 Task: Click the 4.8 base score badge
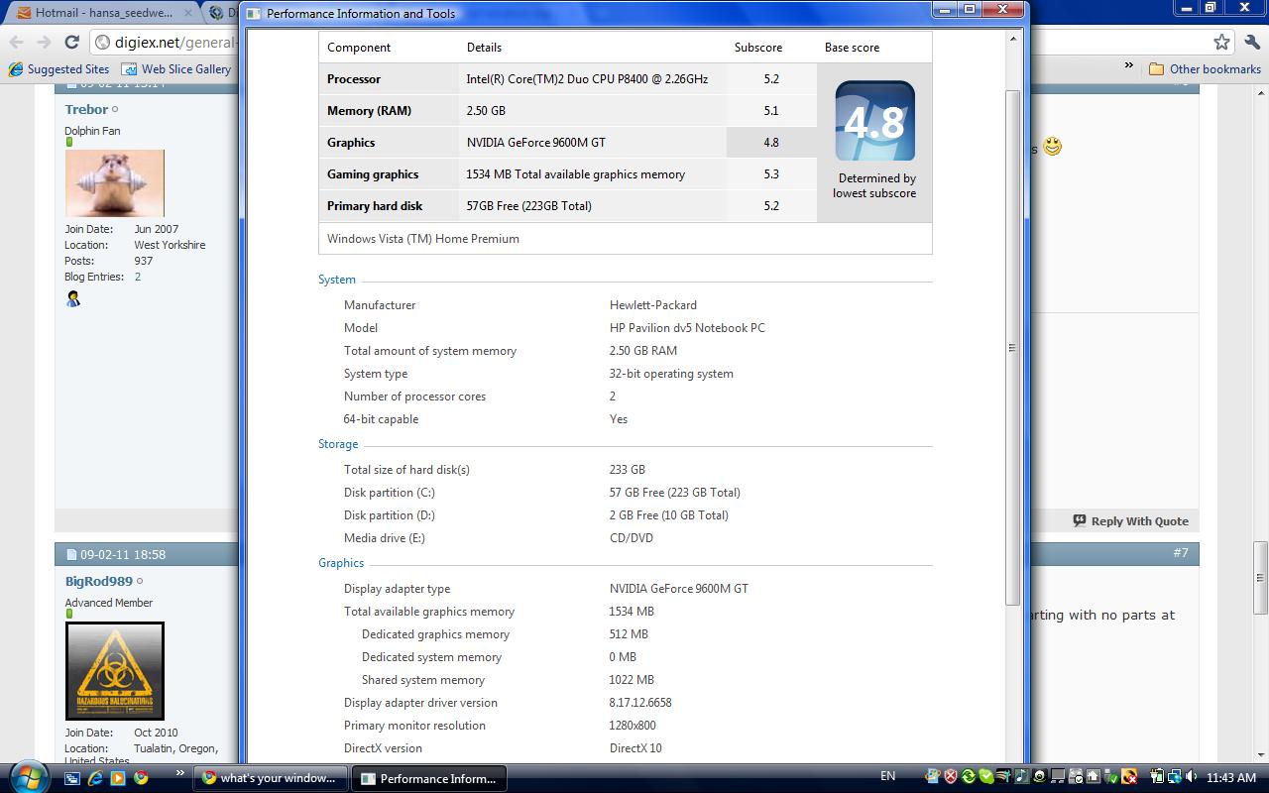point(874,121)
